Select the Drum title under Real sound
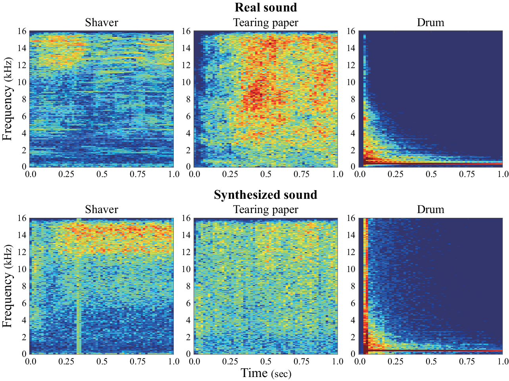This screenshot has width=509, height=381. pyautogui.click(x=430, y=23)
